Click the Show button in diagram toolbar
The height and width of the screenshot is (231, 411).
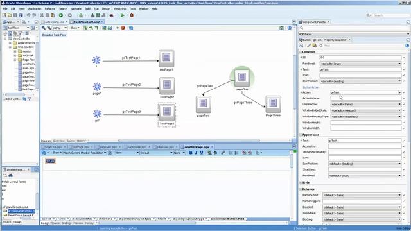pyautogui.click(x=75, y=28)
